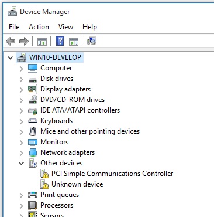The image size is (214, 217).
Task: Click the Unknown device warning icon
Action: point(44,184)
